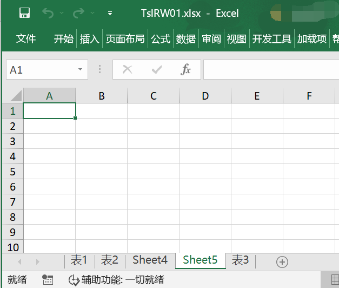The height and width of the screenshot is (288, 339).
Task: Select row 5 header
Action: click(x=13, y=172)
